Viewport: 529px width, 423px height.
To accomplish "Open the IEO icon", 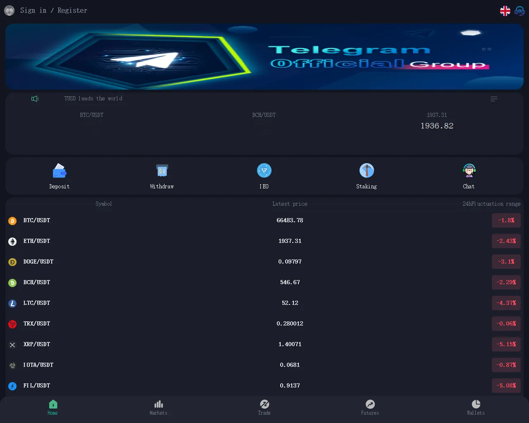I will pyautogui.click(x=264, y=171).
